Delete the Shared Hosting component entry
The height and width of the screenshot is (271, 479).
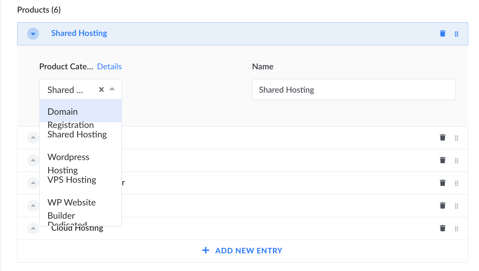[442, 33]
